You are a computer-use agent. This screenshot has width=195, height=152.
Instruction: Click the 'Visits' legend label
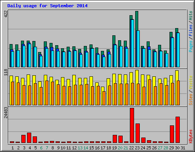(x=190, y=83)
